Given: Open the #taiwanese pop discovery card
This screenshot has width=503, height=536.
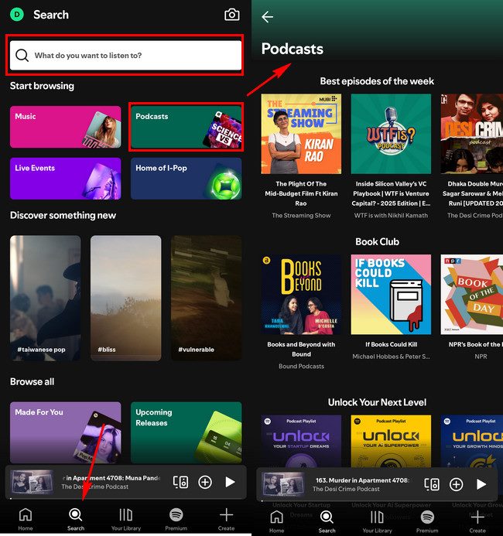Looking at the screenshot, I should tap(45, 298).
